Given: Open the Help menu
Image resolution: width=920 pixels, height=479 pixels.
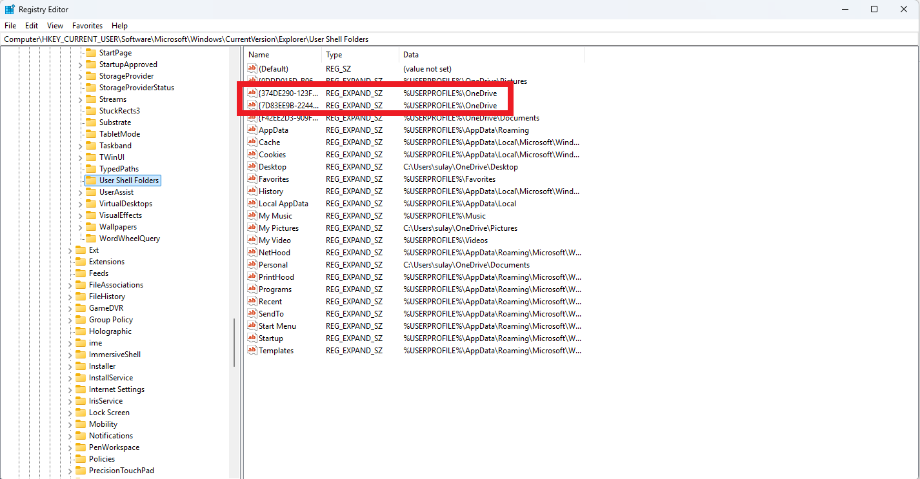Looking at the screenshot, I should coord(119,26).
